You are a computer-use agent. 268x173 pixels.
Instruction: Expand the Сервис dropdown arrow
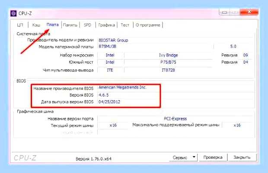(194, 157)
